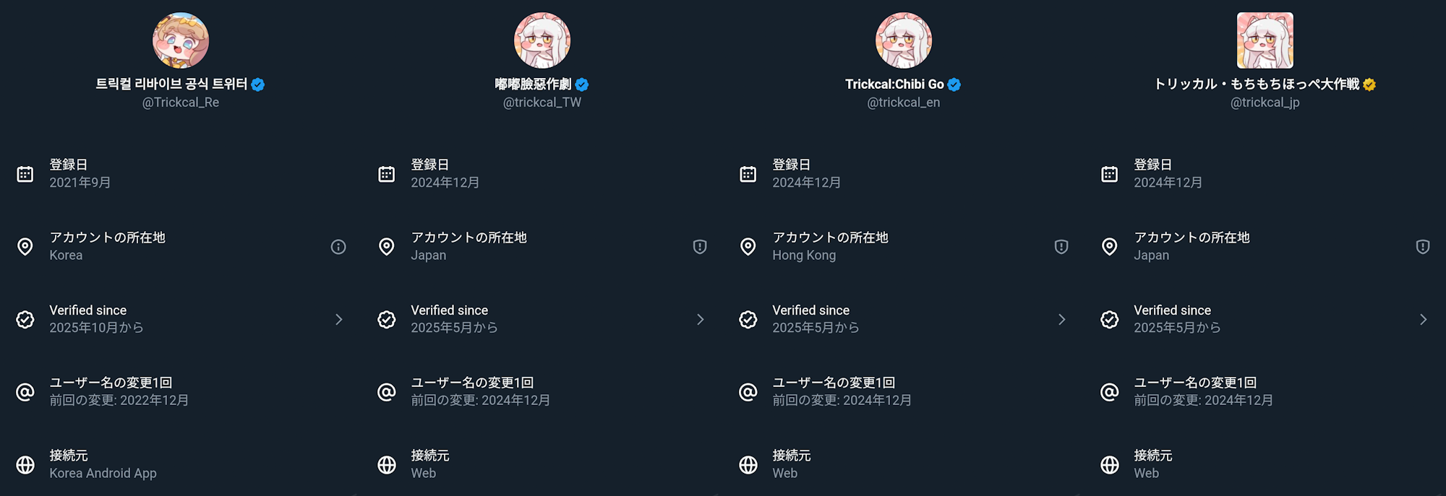
Task: Click the blue verified badge of @Trickcal_Re
Action: coord(258,84)
